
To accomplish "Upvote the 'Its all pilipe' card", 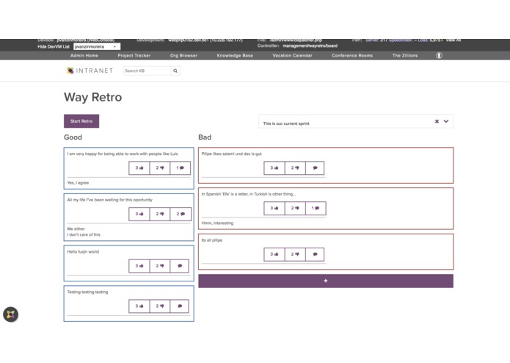I will 274,254.
